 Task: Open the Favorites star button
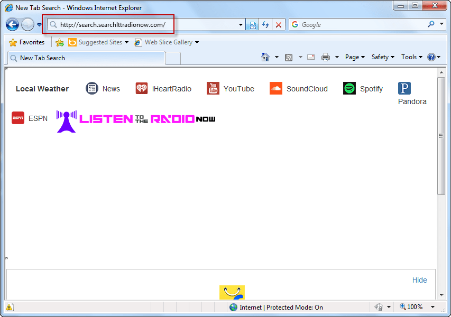(27, 42)
